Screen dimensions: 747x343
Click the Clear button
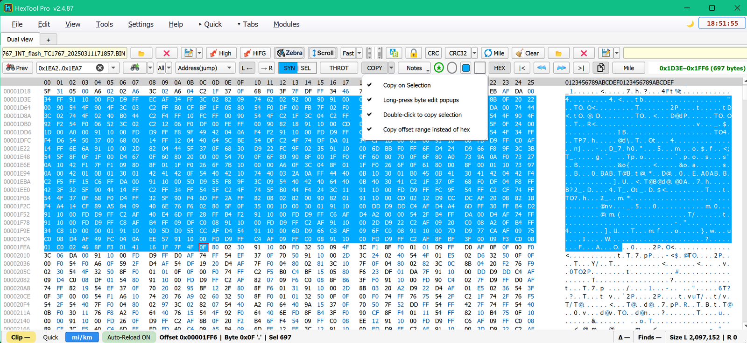pyautogui.click(x=527, y=53)
